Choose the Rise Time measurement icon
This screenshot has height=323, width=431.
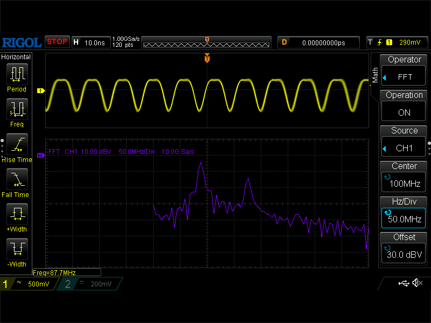pyautogui.click(x=17, y=144)
